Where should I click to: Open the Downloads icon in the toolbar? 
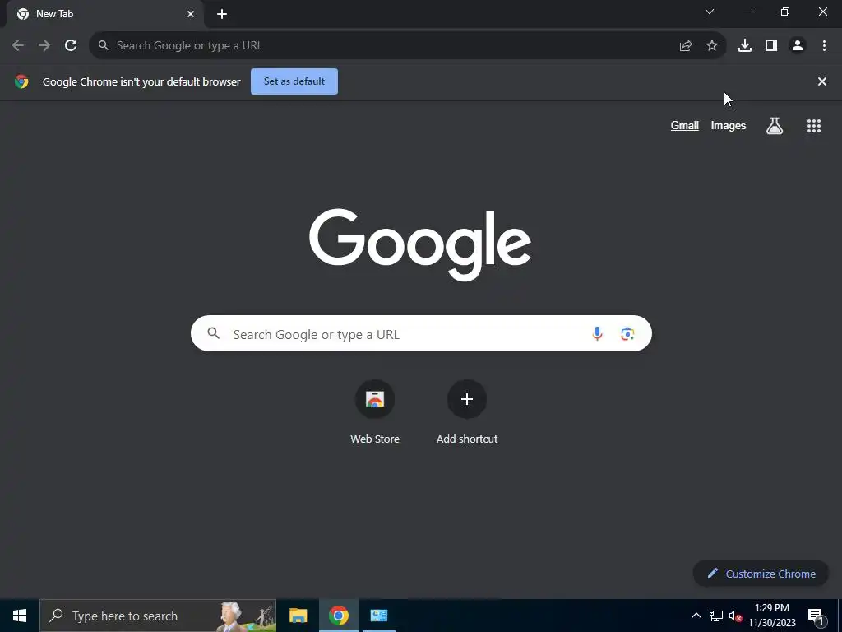coord(745,46)
